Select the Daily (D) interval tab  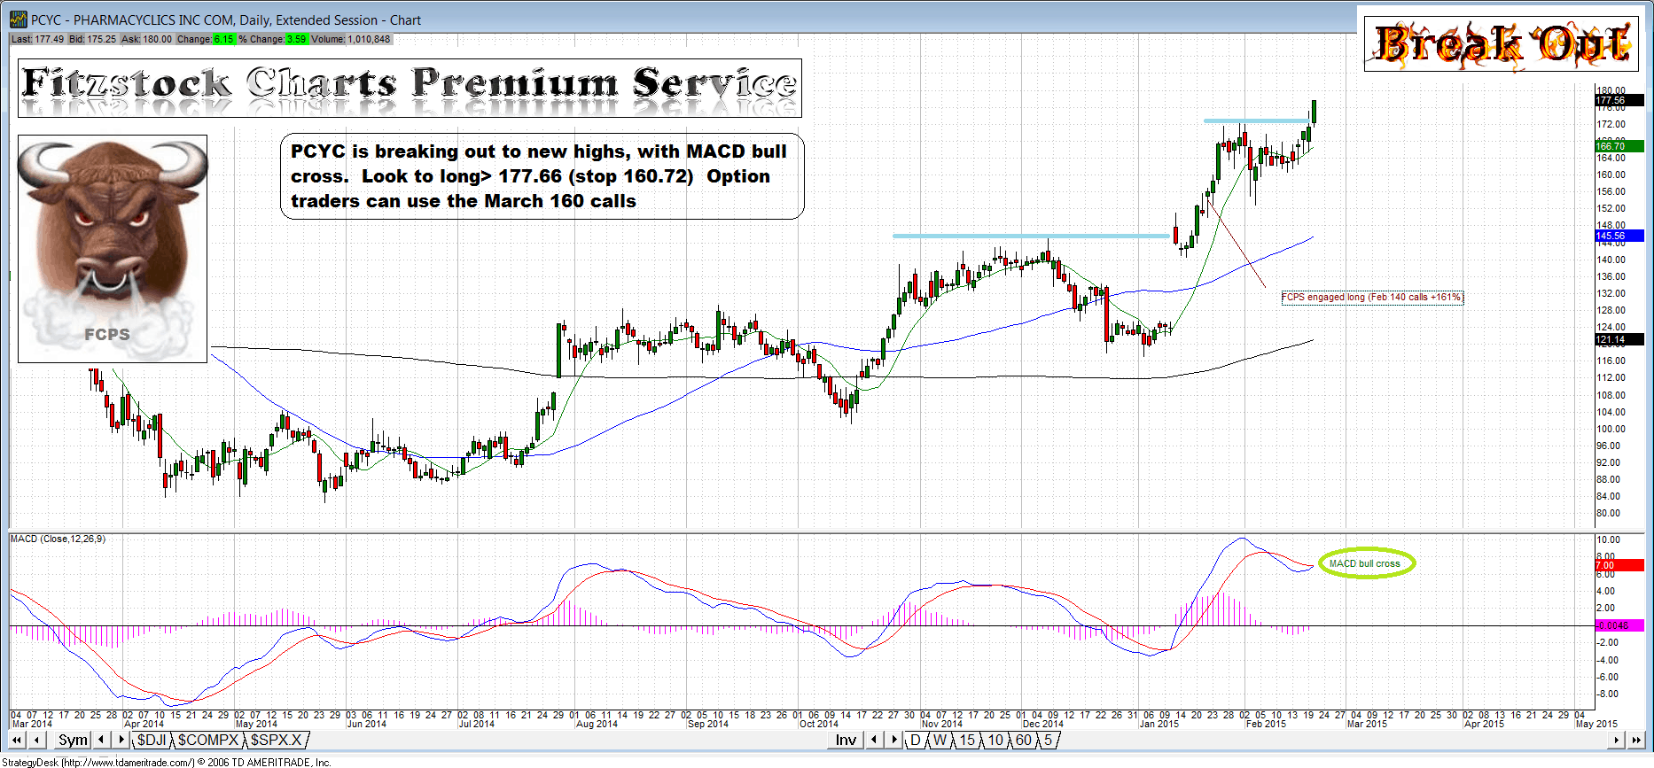pyautogui.click(x=916, y=740)
